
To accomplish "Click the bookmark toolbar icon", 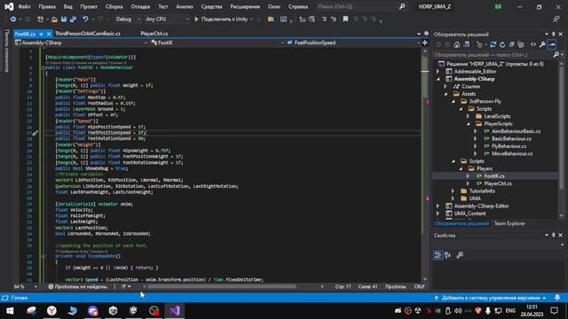I will pyautogui.click(x=345, y=19).
